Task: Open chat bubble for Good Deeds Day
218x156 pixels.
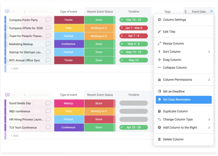Action: click(x=48, y=103)
